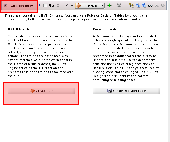Click the green plus add rule icon
This screenshot has width=170, height=142.
pyautogui.click(x=109, y=5)
